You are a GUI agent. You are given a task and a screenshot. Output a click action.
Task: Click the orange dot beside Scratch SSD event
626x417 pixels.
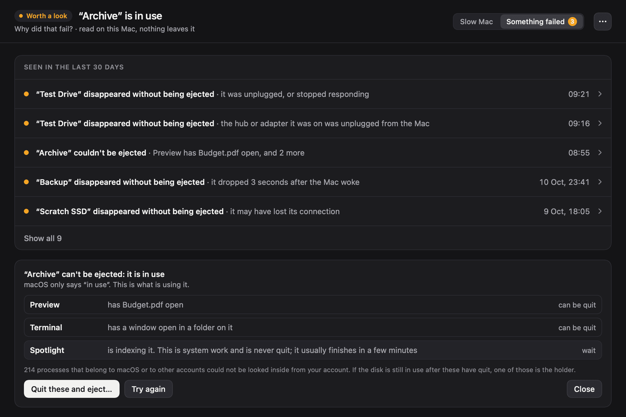(26, 211)
